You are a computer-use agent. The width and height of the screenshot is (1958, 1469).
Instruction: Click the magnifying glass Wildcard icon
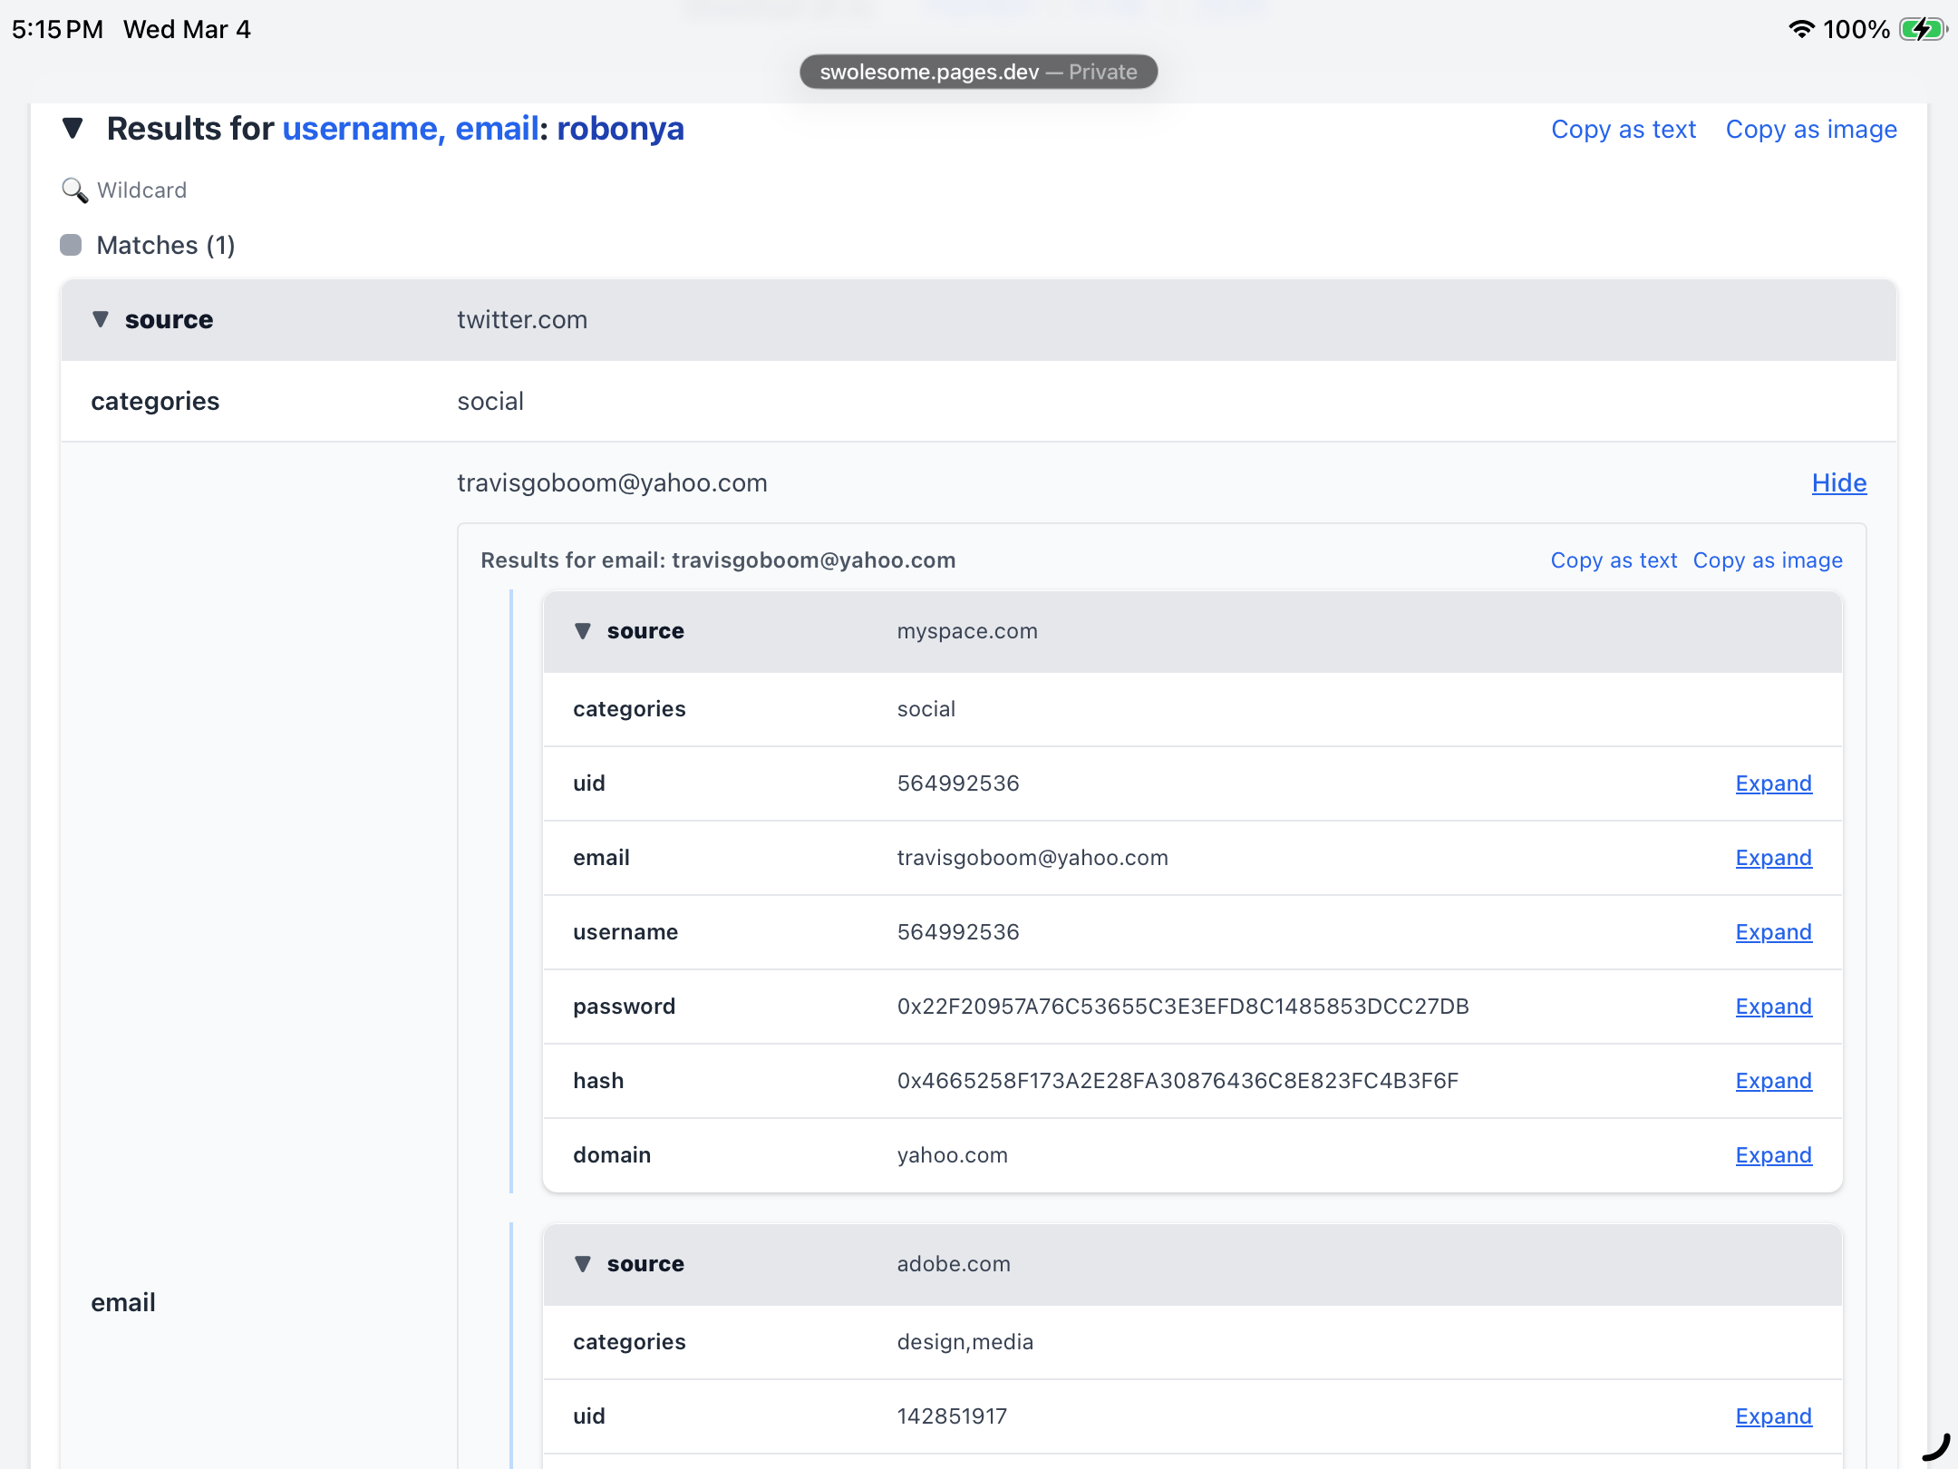[x=74, y=190]
